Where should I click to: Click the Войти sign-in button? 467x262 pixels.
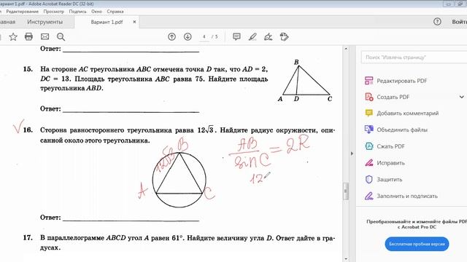pyautogui.click(x=459, y=22)
